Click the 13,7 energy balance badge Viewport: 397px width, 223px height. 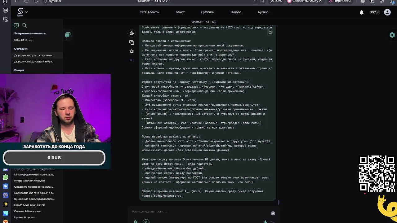(374, 12)
